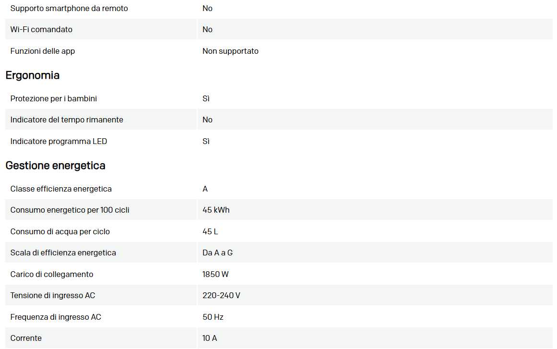The width and height of the screenshot is (557, 349).
Task: Click the Scala di efficienza energetica label
Action: point(63,253)
